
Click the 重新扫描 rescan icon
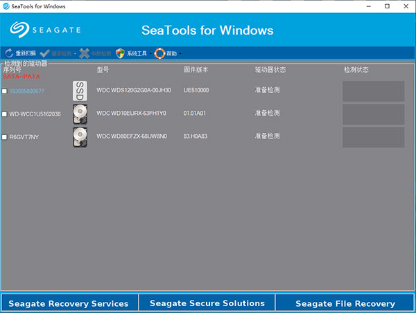click(9, 53)
